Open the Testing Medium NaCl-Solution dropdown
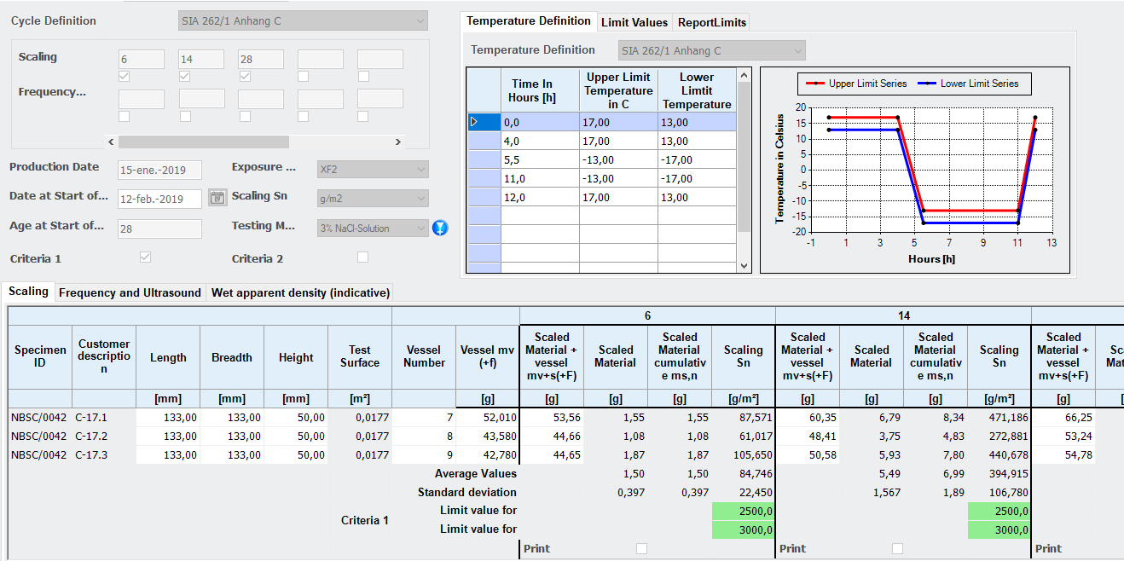The image size is (1124, 561). point(372,228)
